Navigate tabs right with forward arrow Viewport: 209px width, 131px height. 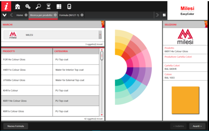click(x=157, y=15)
